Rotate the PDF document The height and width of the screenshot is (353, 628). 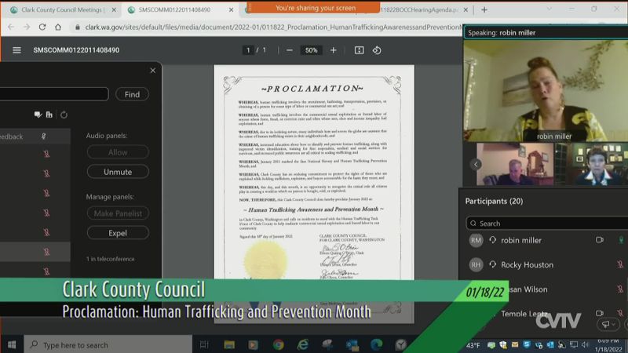coord(377,50)
